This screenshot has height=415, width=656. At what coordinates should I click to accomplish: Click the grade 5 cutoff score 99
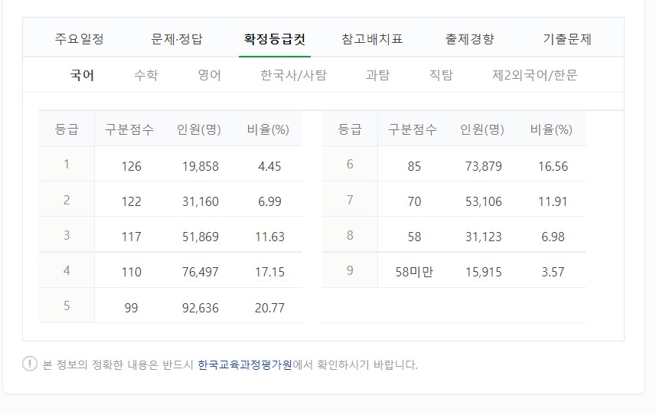click(x=131, y=309)
